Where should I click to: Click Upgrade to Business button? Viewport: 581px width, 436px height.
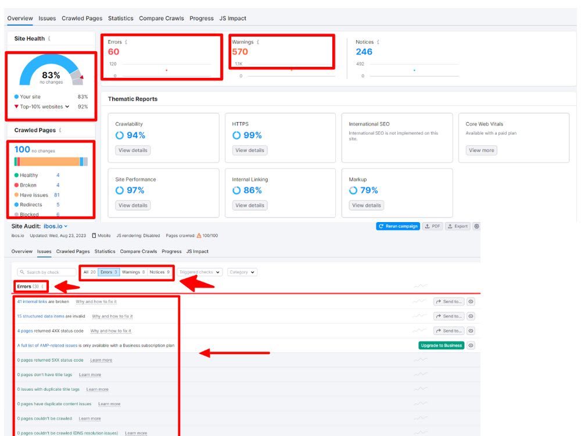tap(442, 345)
